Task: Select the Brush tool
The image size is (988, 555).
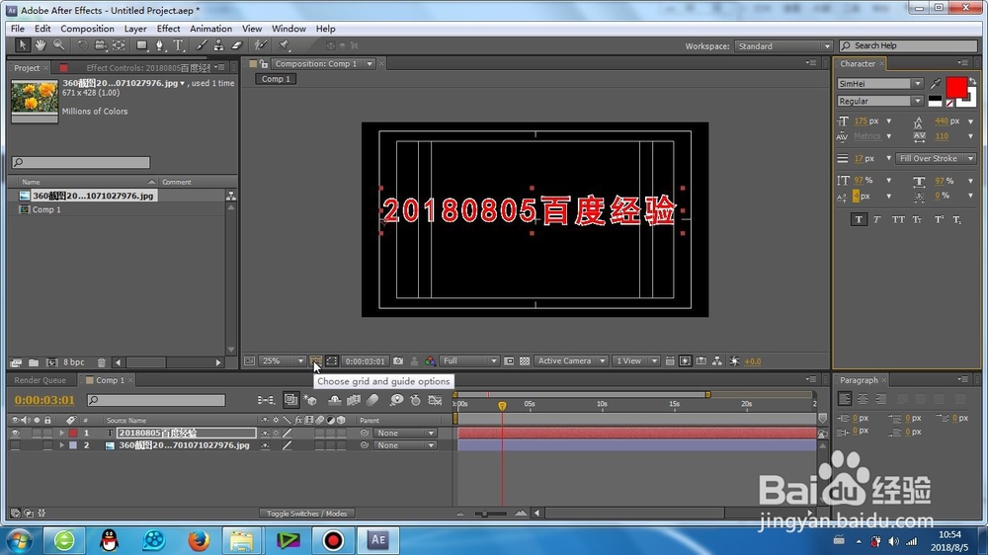Action: pyautogui.click(x=201, y=45)
